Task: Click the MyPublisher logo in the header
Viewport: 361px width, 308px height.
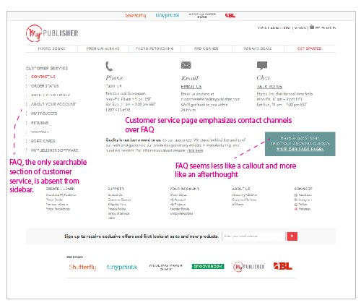Action: point(52,33)
